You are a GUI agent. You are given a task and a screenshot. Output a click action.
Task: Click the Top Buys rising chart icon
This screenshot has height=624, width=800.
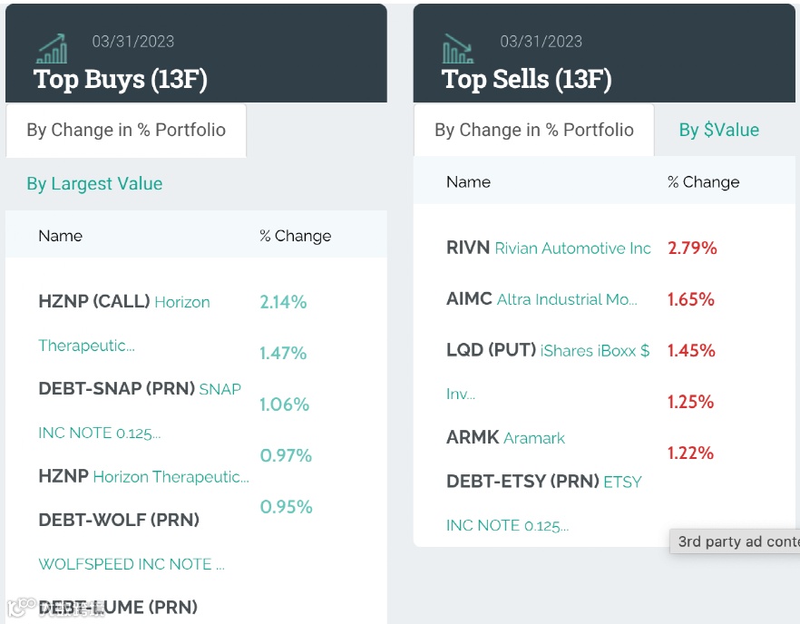pyautogui.click(x=52, y=48)
